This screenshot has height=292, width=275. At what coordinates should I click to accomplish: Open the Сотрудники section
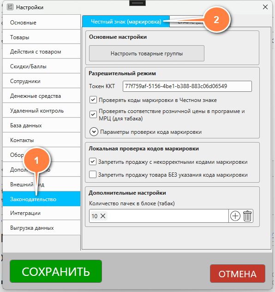click(x=42, y=81)
